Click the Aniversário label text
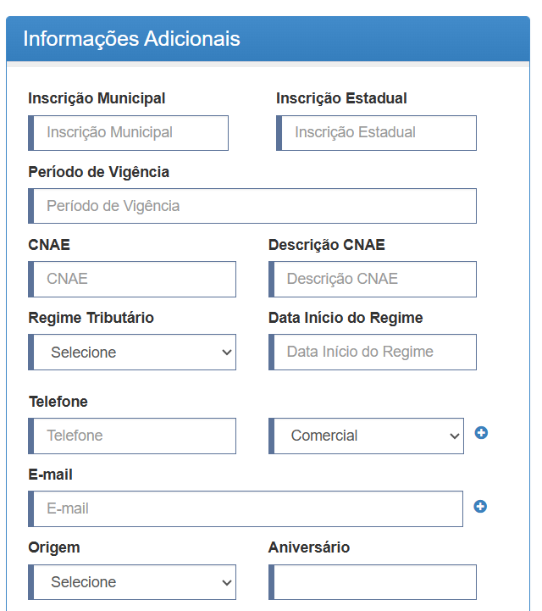Image resolution: width=542 pixels, height=611 pixels. pos(309,547)
